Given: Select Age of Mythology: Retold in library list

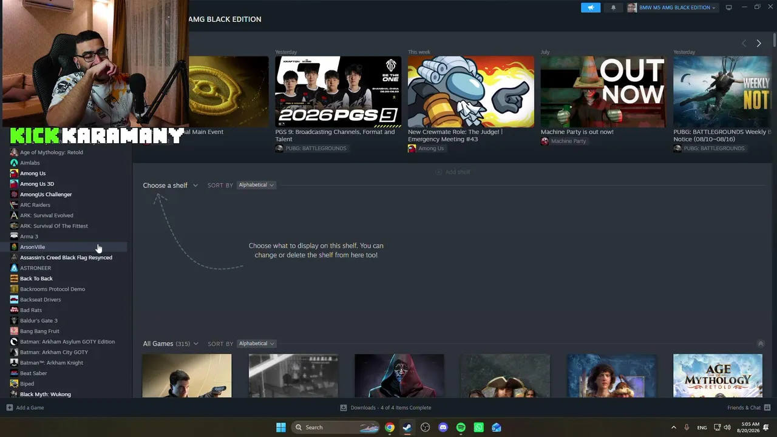Looking at the screenshot, I should coord(52,152).
